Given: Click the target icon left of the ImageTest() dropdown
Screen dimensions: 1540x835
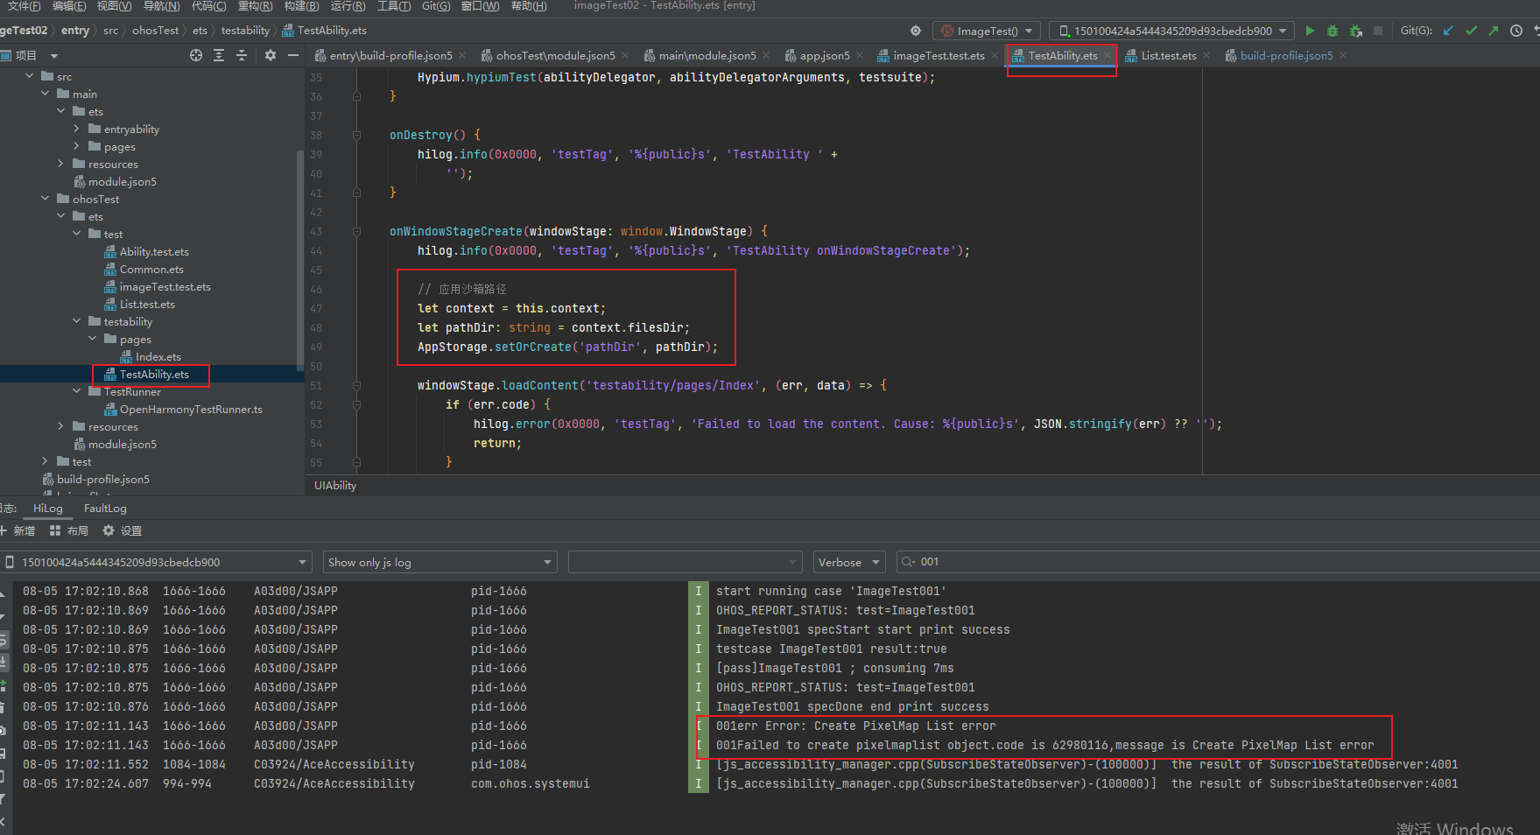Looking at the screenshot, I should click(x=916, y=31).
